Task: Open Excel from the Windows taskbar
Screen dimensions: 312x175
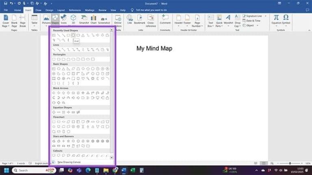Action: click(x=133, y=170)
